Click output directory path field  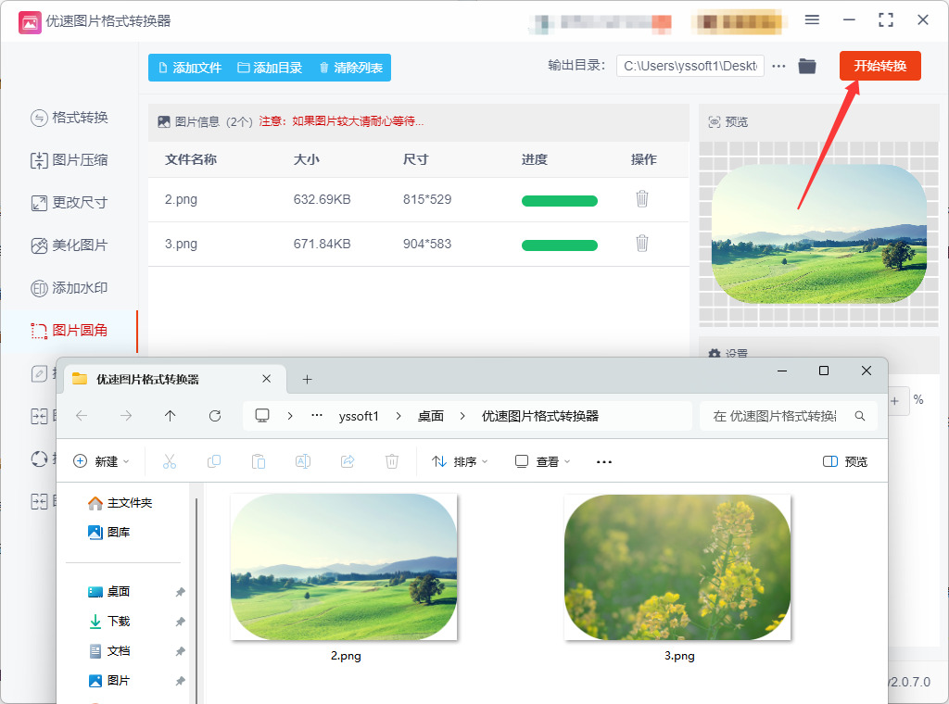(690, 66)
